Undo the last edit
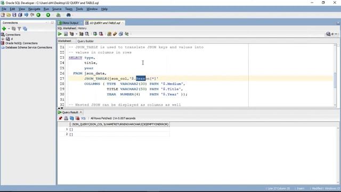Screen dimensions: 341x192 point(26,15)
